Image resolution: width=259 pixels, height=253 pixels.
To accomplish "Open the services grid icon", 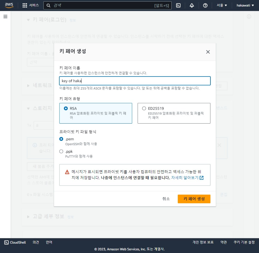I will pyautogui.click(x=25, y=5).
